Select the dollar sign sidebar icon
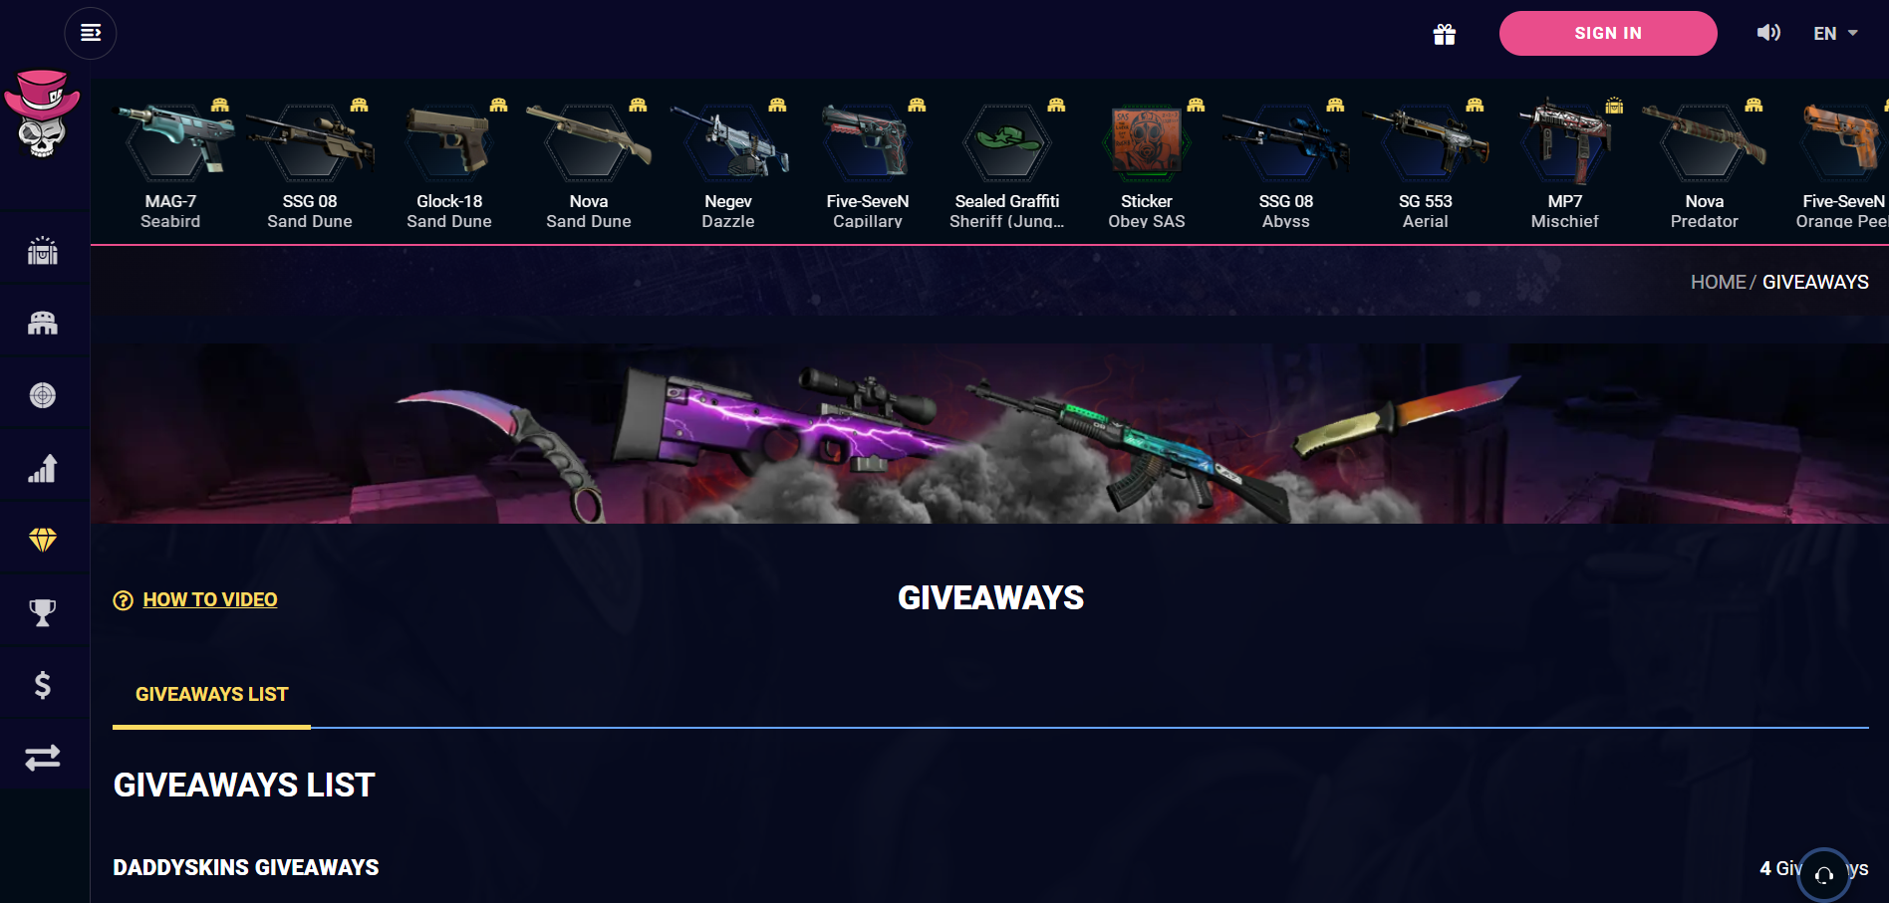 [x=43, y=685]
